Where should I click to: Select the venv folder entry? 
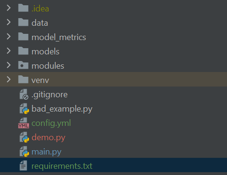[113, 80]
